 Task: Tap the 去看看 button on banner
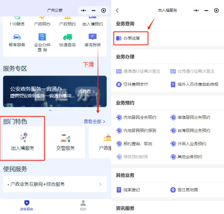click(87, 91)
